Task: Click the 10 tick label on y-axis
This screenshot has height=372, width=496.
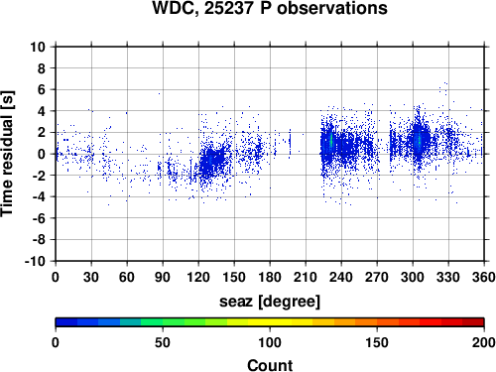Action: [x=38, y=47]
